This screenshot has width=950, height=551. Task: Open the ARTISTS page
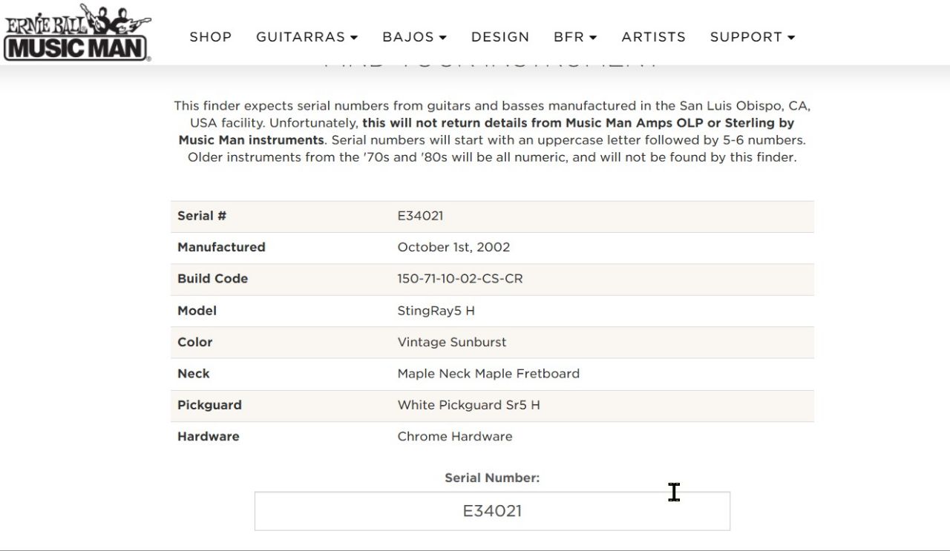pyautogui.click(x=654, y=37)
